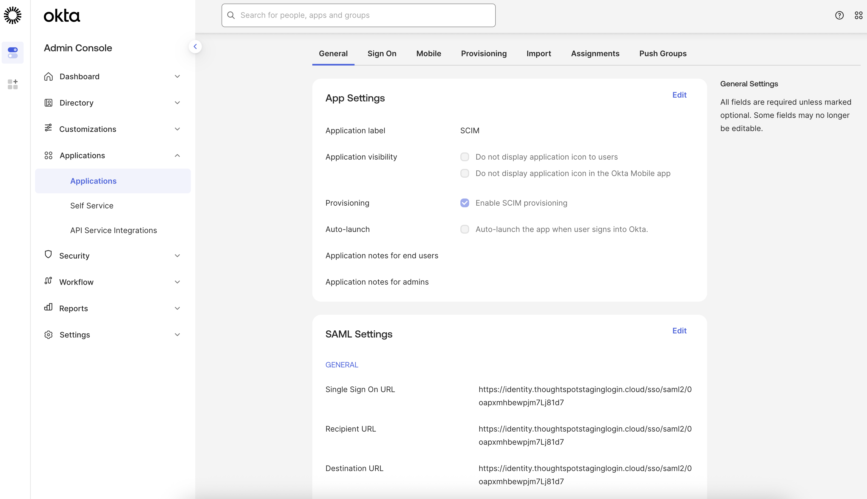Open the Reports chart icon
This screenshot has height=499, width=867.
point(48,308)
